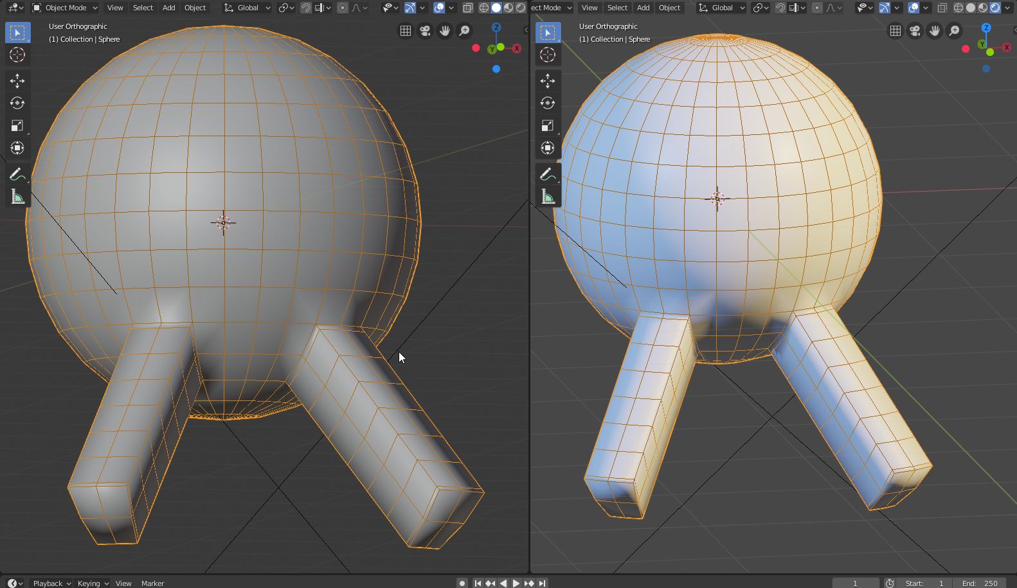Pick the Rotate tool in left viewport

click(x=17, y=103)
